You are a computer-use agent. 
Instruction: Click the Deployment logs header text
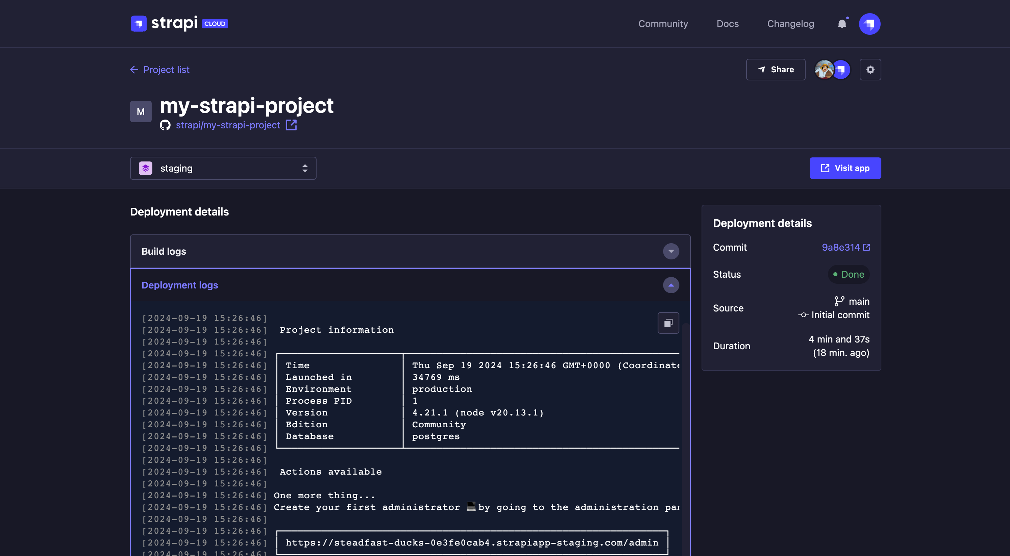tap(179, 285)
